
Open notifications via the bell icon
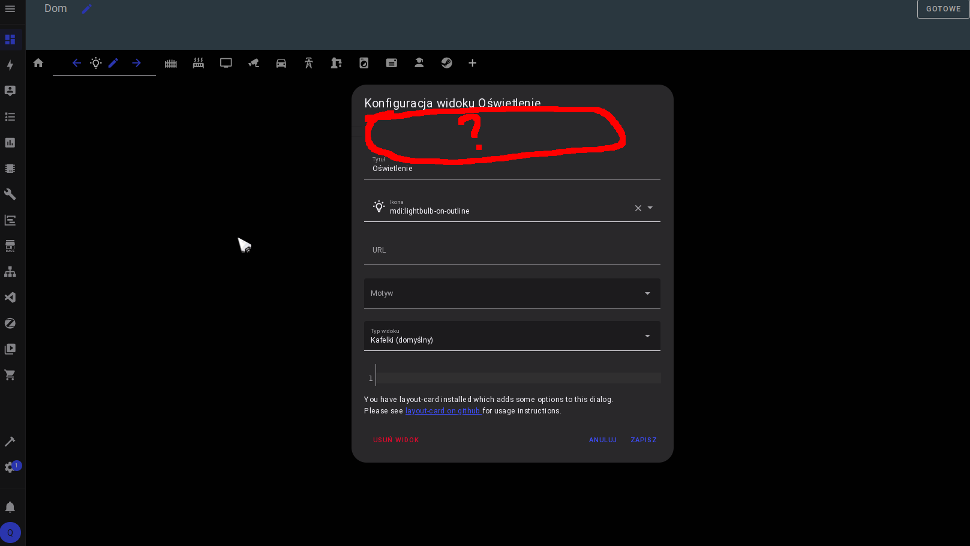(10, 507)
